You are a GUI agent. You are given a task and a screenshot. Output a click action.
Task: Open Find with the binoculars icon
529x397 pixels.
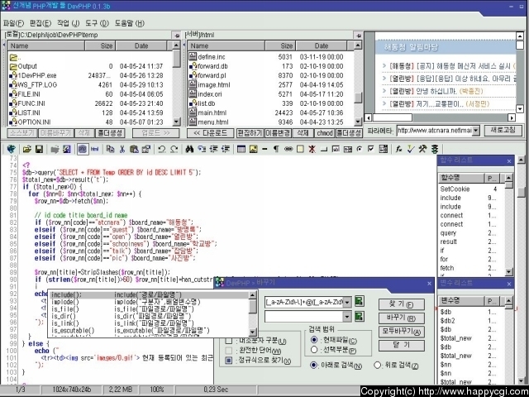coord(189,149)
